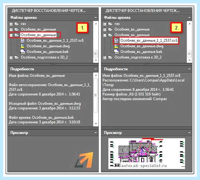This screenshot has height=180, width=200.
Task: Expand Особняк_подготовка к 3D_2 in the left panel
Action: (11, 58)
